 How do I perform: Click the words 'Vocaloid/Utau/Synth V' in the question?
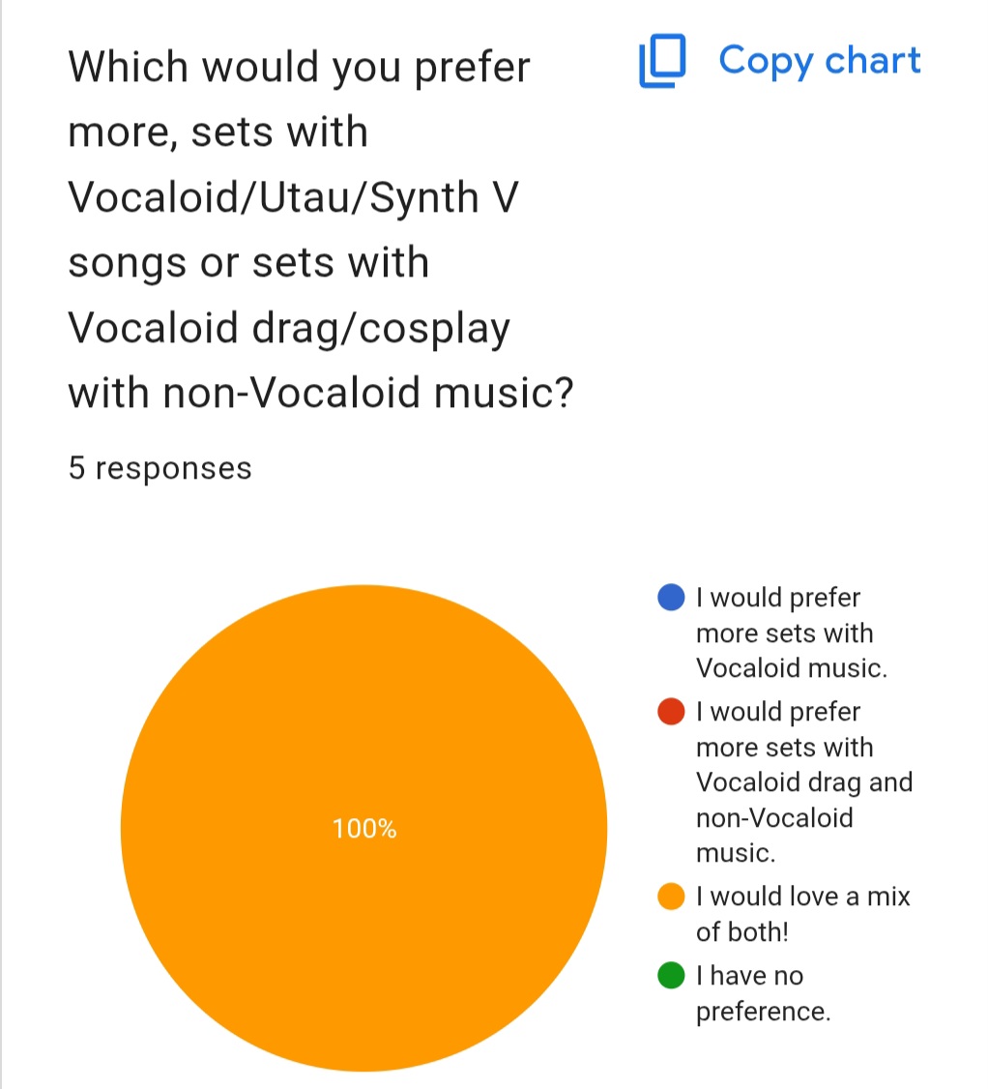coord(293,197)
